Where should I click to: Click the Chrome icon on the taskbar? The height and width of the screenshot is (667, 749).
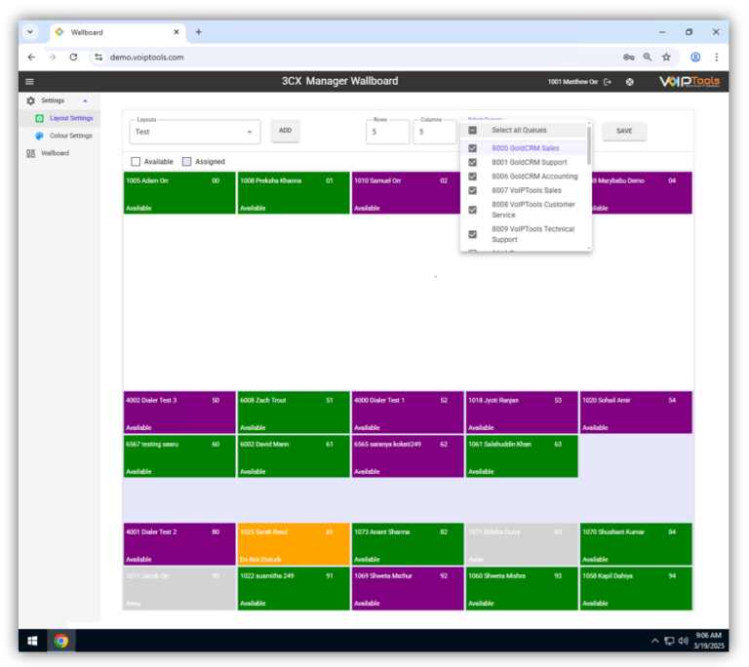click(61, 641)
